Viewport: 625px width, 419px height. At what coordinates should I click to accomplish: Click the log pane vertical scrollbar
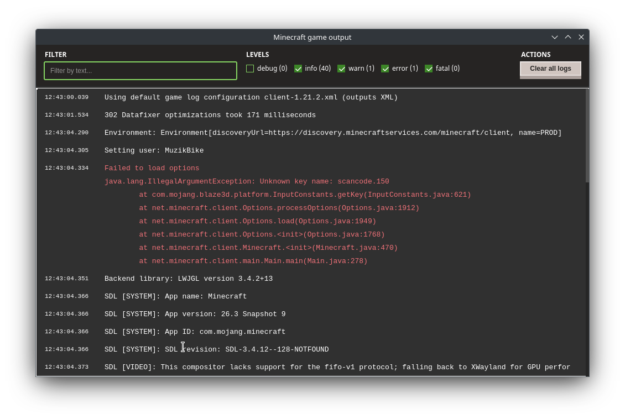pos(587,135)
